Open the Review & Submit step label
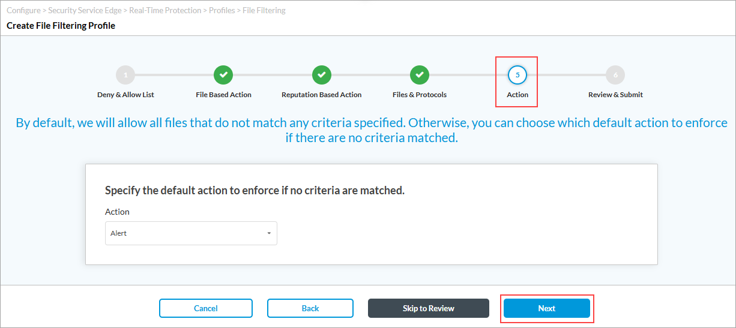This screenshot has height=328, width=736. click(615, 95)
